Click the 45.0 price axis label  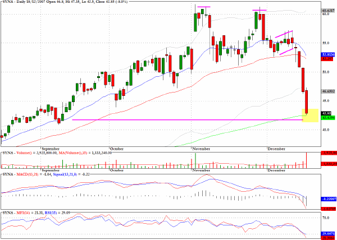326,101
